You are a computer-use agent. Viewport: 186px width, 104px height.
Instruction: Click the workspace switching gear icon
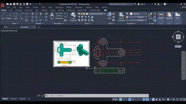tap(168, 99)
